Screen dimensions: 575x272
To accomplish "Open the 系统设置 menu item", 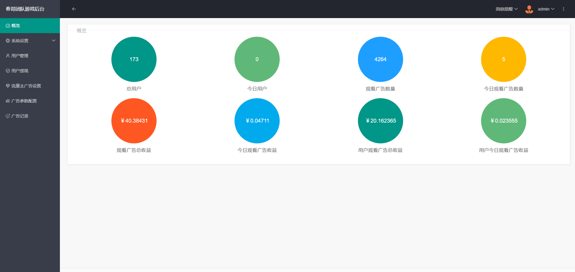I will [30, 41].
